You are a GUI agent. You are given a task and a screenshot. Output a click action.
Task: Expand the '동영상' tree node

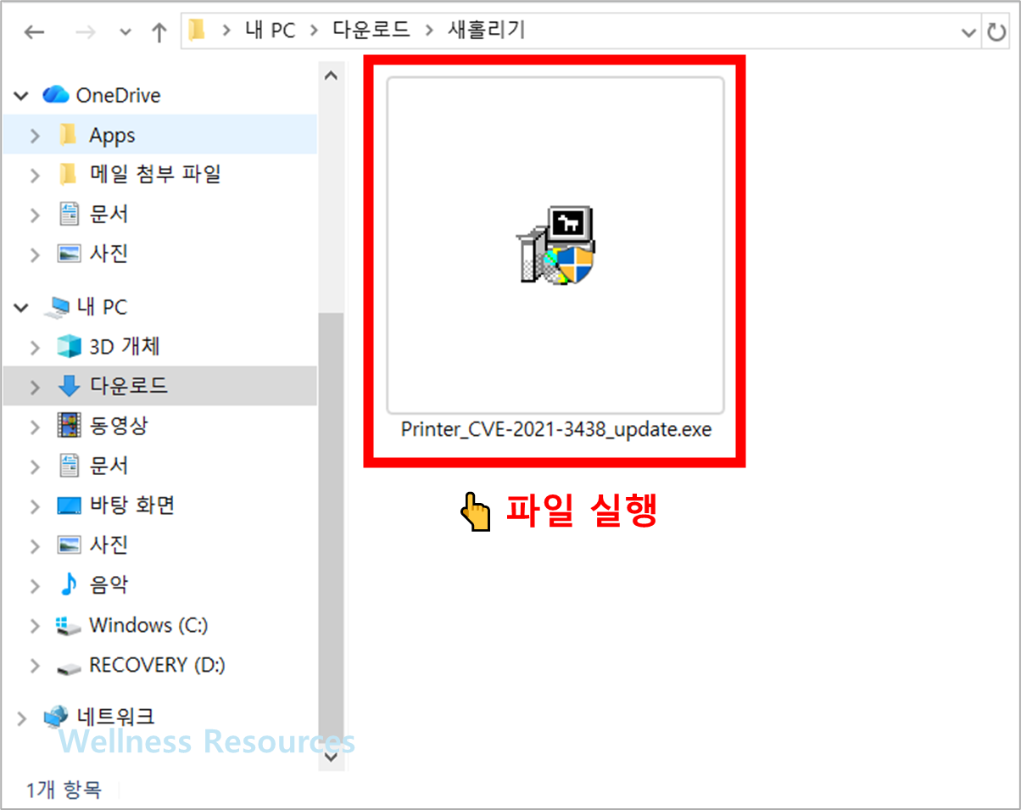[35, 426]
